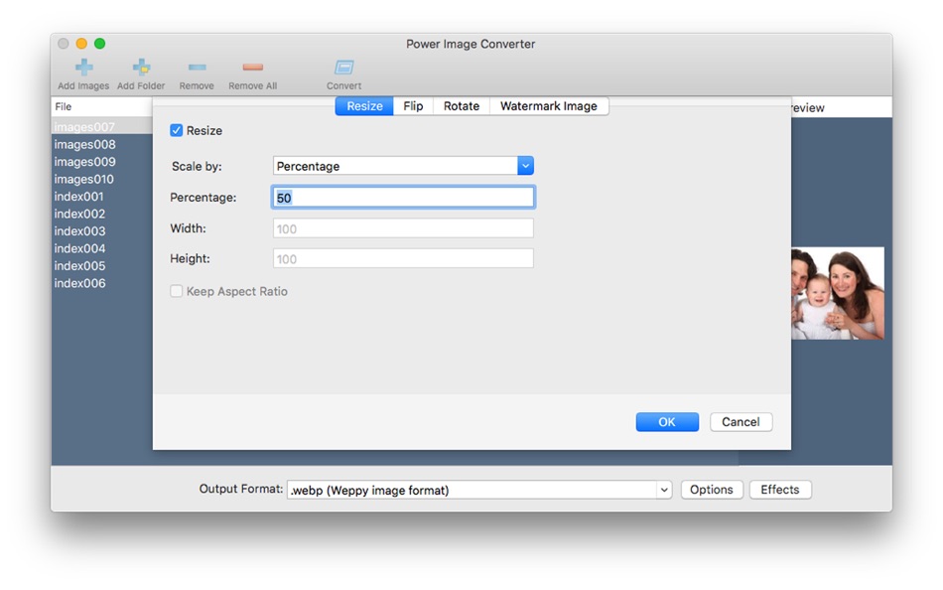943x590 pixels.
Task: Click the Convert toolbar icon
Action: [x=344, y=68]
